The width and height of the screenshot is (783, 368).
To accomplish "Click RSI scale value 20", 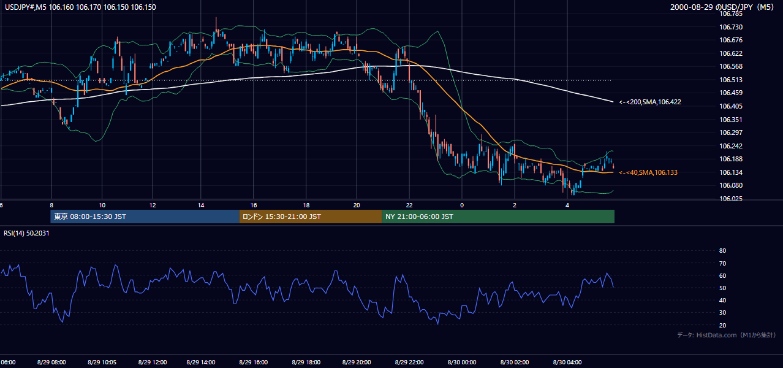I will pos(722,325).
